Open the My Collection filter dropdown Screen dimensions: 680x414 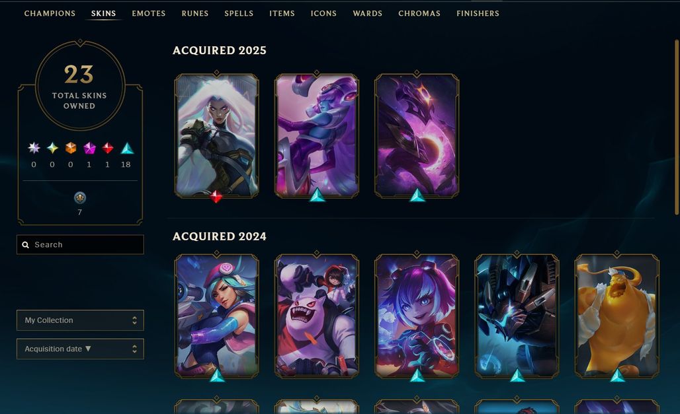80,320
